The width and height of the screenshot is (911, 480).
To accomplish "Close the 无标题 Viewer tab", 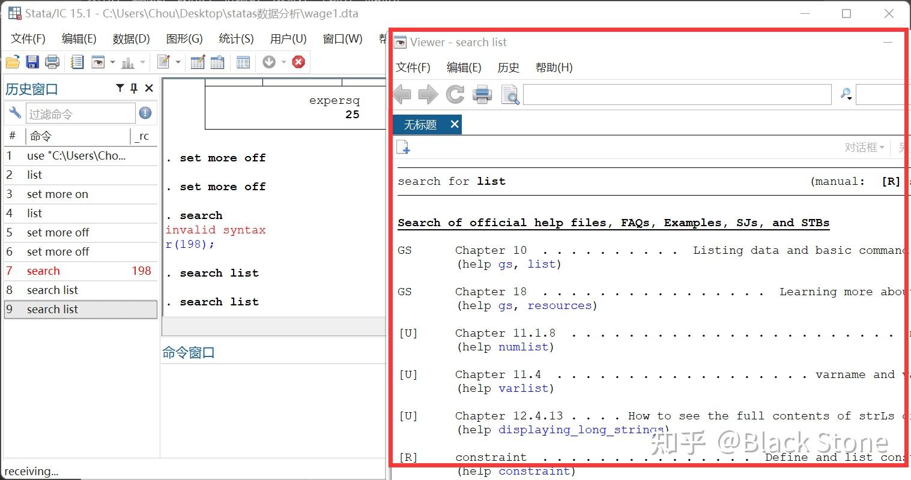I will click(x=455, y=124).
